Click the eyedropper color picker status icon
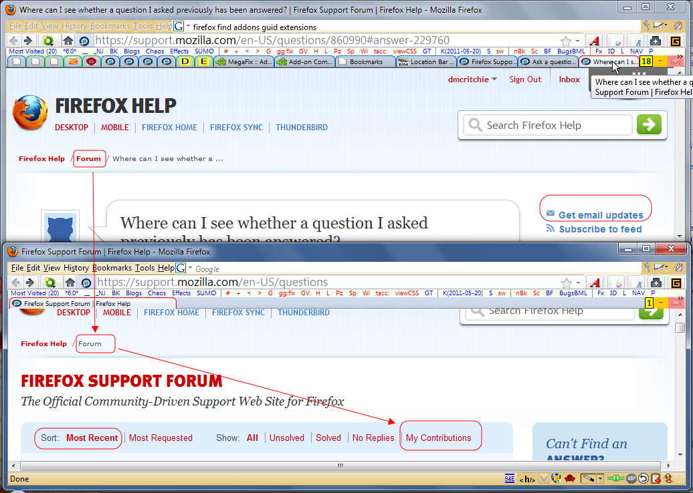The width and height of the screenshot is (693, 493). pyautogui.click(x=588, y=478)
